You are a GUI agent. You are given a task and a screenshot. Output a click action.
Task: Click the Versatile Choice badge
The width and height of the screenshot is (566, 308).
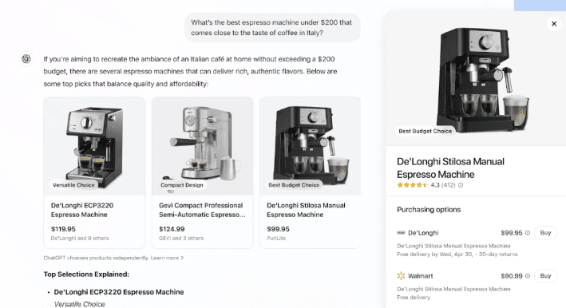click(73, 185)
